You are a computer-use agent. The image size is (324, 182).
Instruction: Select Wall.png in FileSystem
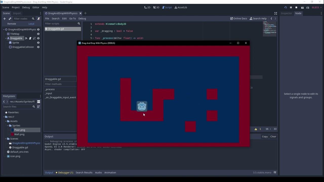tap(19, 134)
